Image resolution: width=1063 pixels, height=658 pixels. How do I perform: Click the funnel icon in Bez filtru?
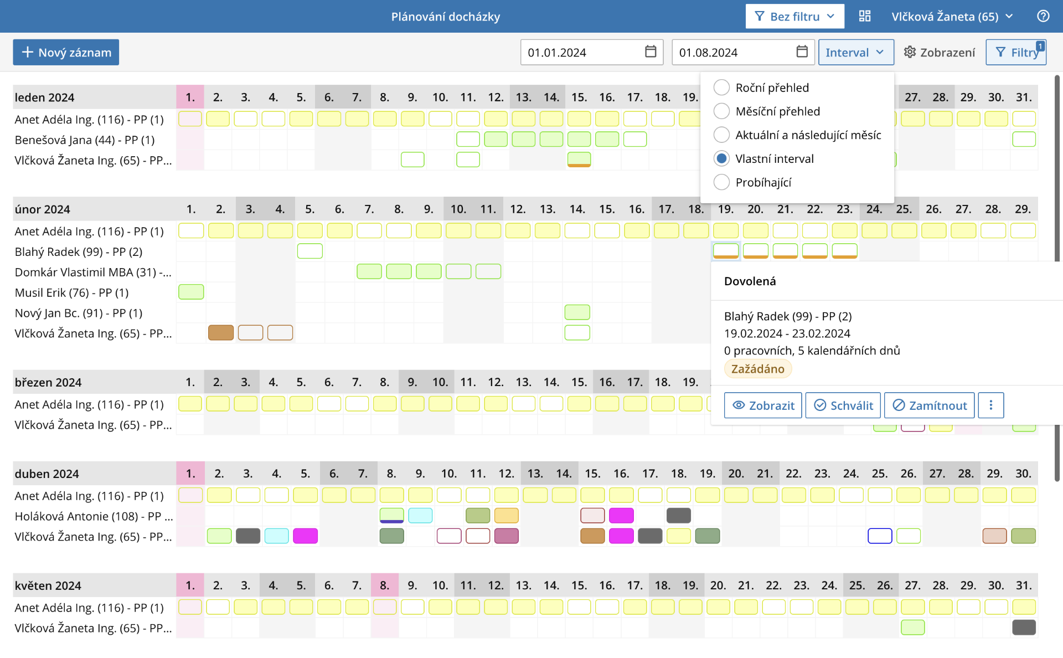(760, 17)
